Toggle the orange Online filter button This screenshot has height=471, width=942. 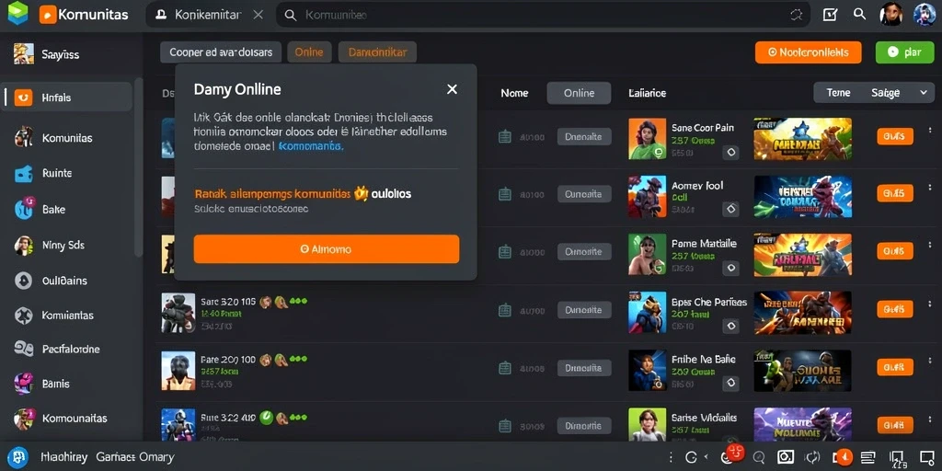click(x=309, y=52)
